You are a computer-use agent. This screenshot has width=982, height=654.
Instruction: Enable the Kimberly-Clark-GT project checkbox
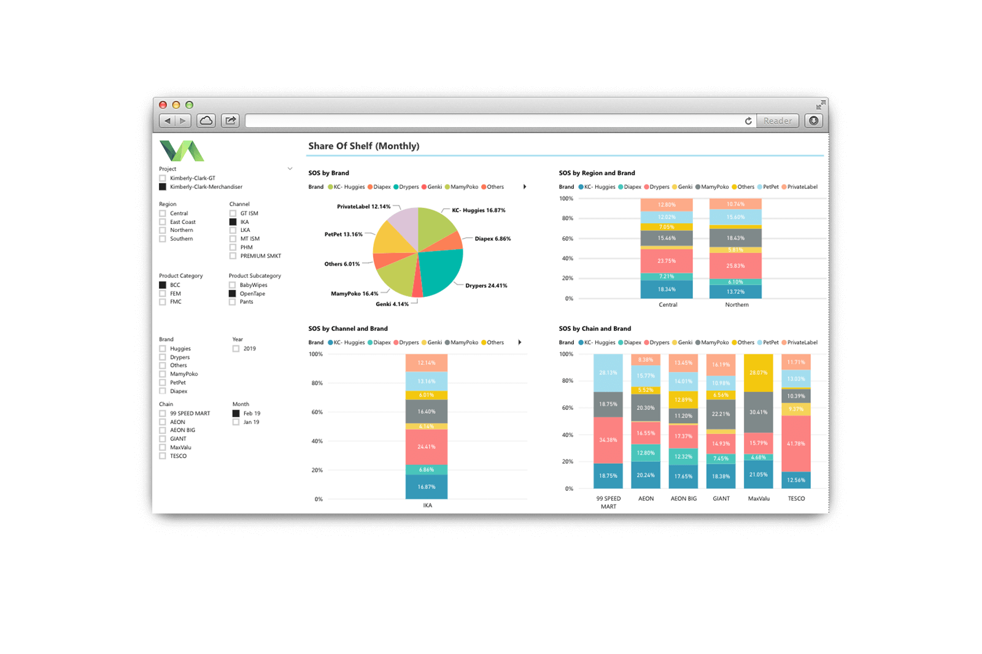tap(163, 179)
